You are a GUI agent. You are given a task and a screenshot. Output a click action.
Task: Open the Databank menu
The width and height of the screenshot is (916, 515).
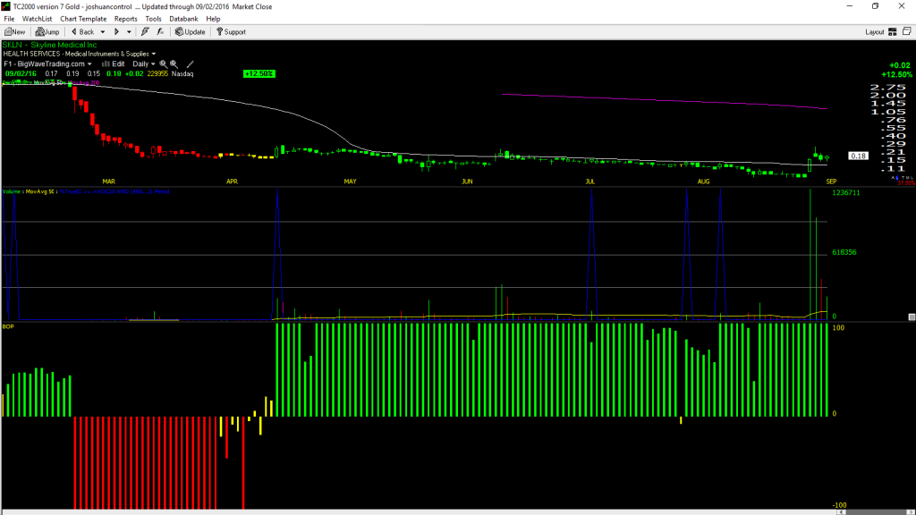click(183, 19)
